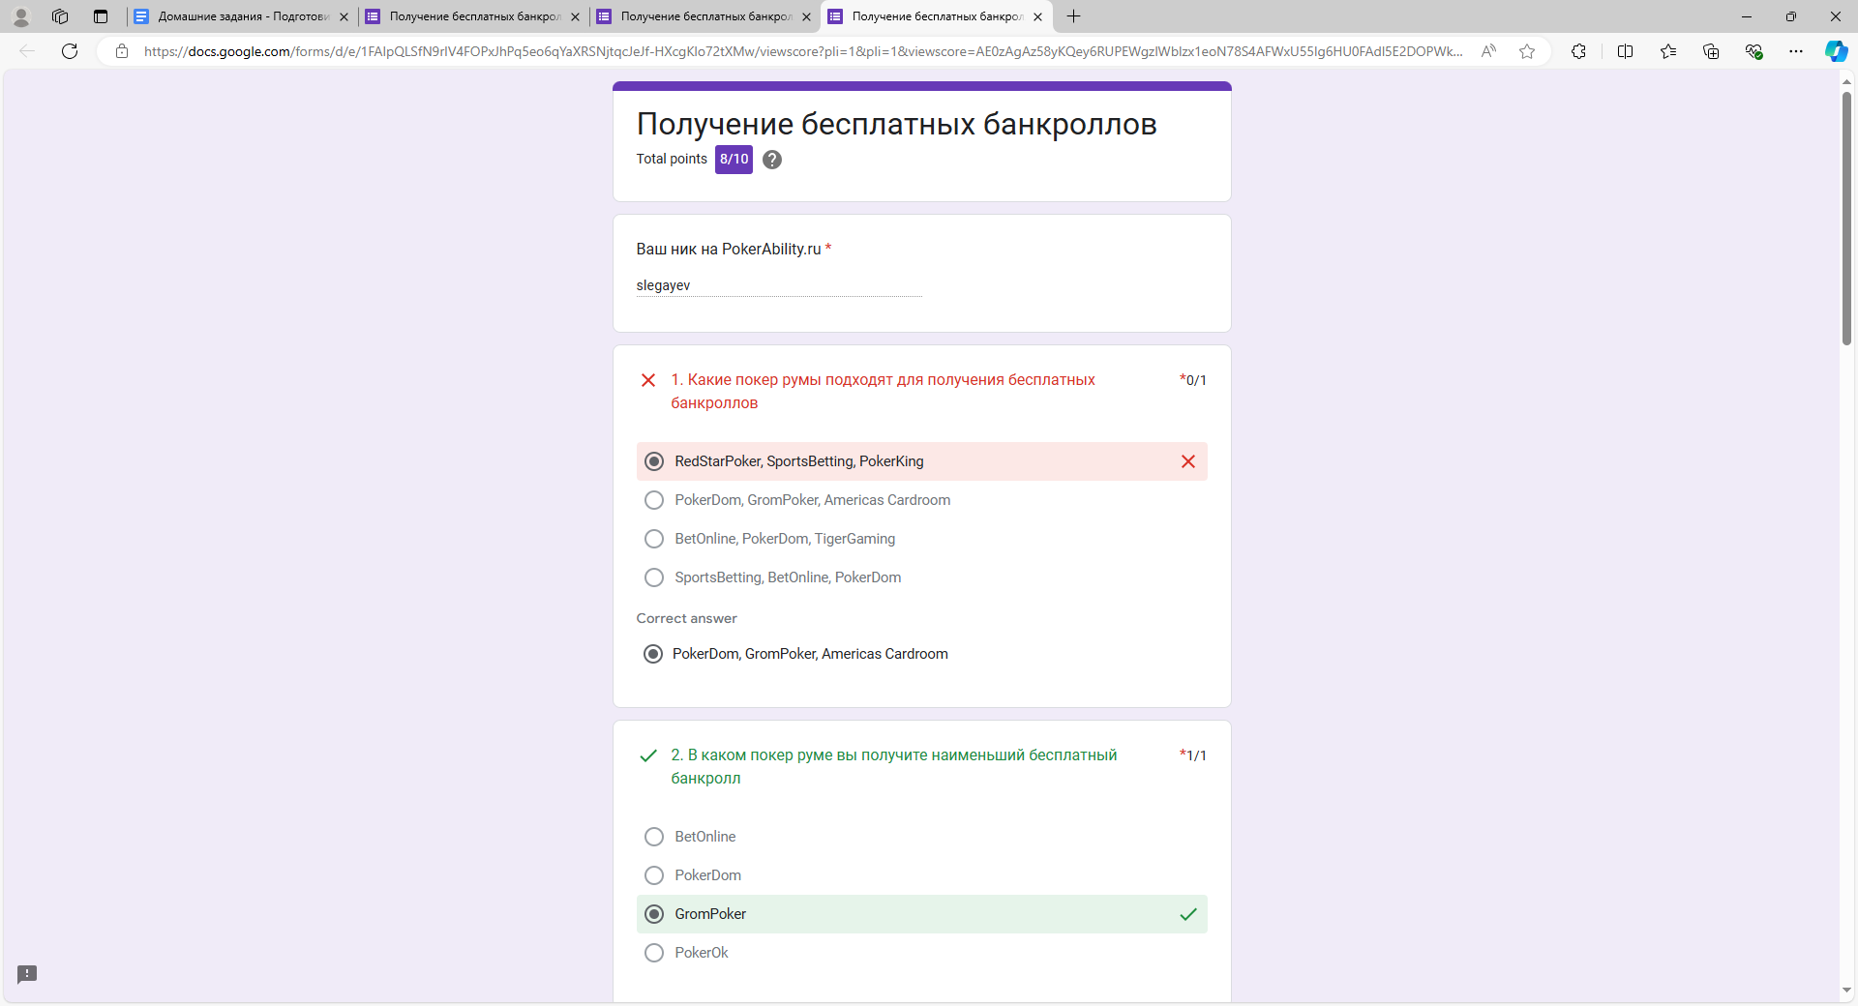Open a new tab with plus
Screen dimensions: 1858x1006
[1073, 16]
